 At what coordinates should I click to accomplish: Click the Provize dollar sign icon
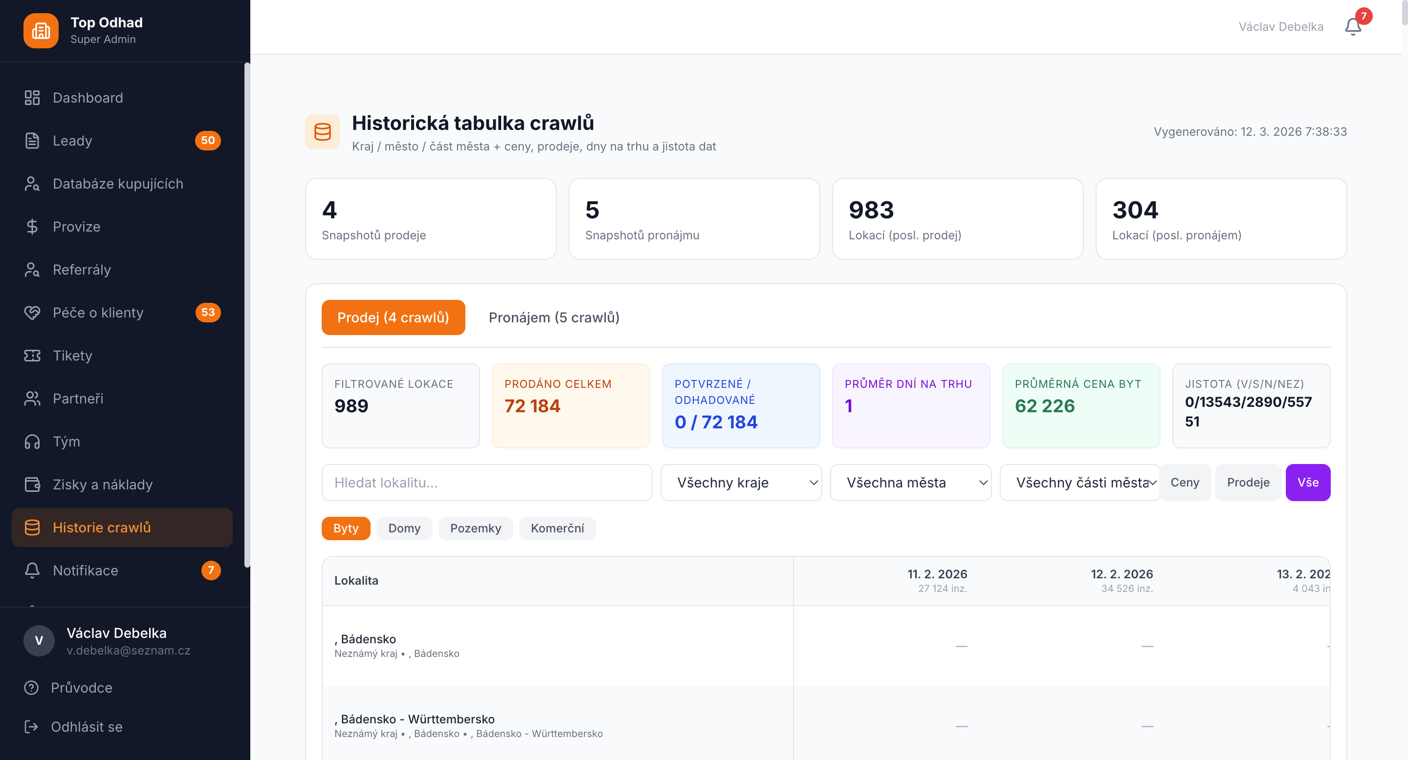[x=32, y=227]
